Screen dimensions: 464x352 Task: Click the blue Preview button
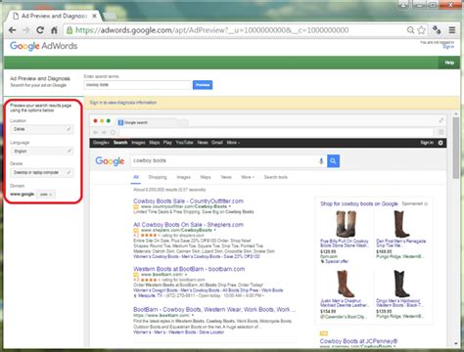[203, 85]
